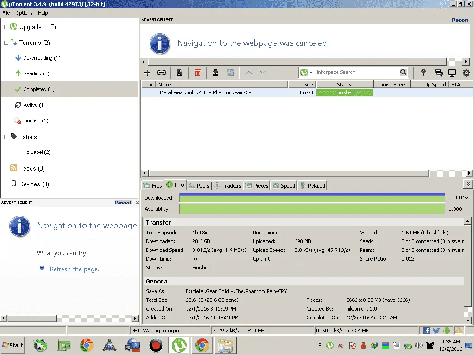Open the search provider dropdown arrow
The width and height of the screenshot is (474, 355).
point(311,73)
